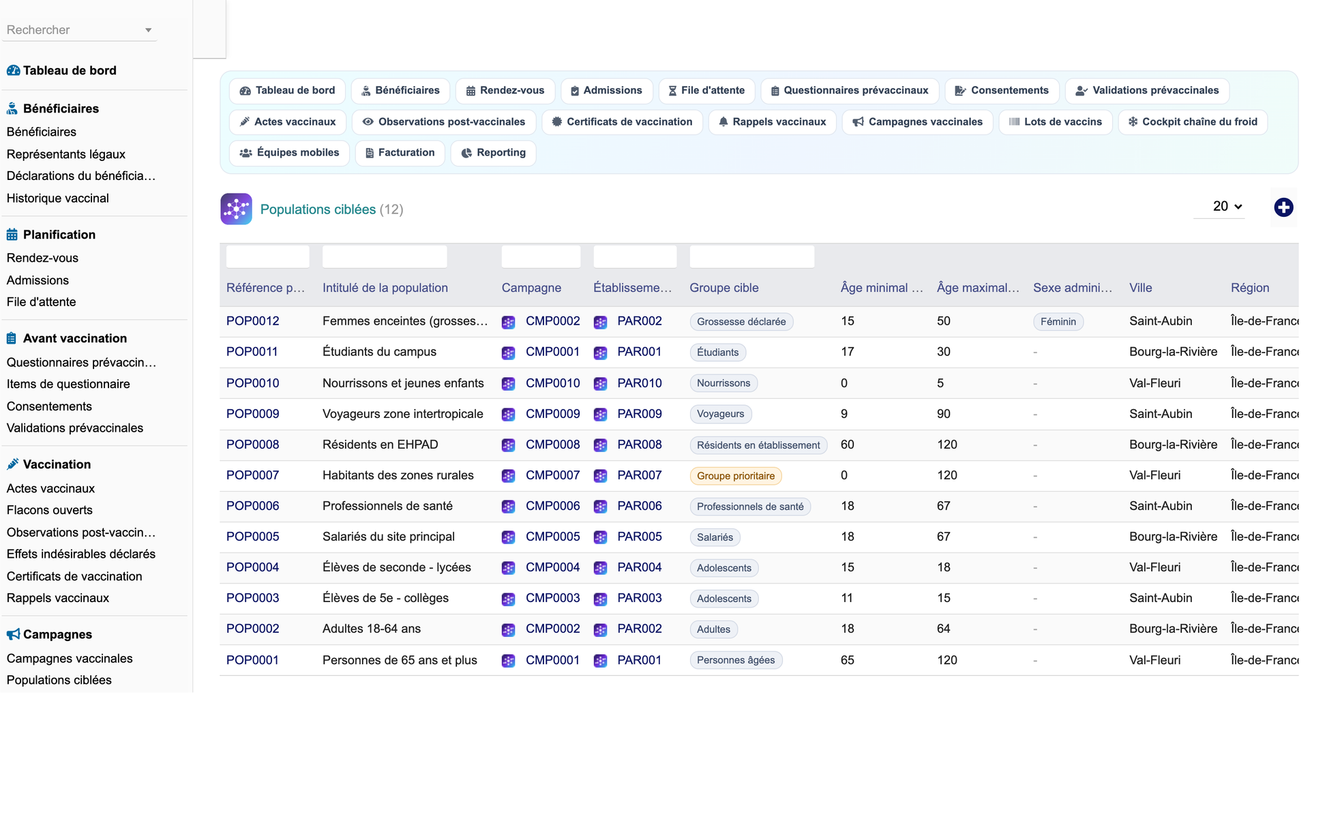Click the establishment icon beside PAR009
Viewport: 1327px width, 821px height.
point(600,414)
